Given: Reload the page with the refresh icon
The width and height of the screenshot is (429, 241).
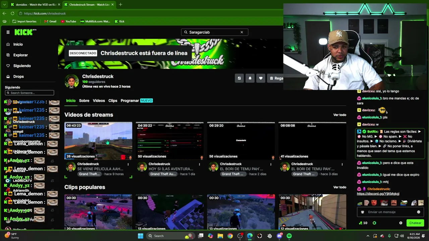Looking at the screenshot, I should click(12, 13).
